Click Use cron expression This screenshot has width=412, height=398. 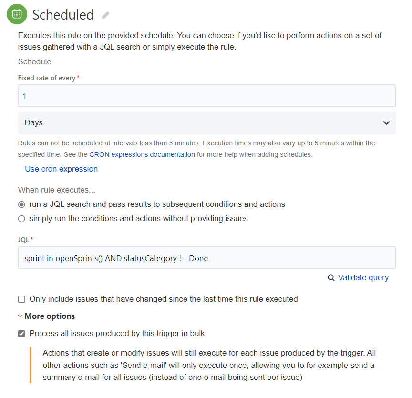point(61,169)
